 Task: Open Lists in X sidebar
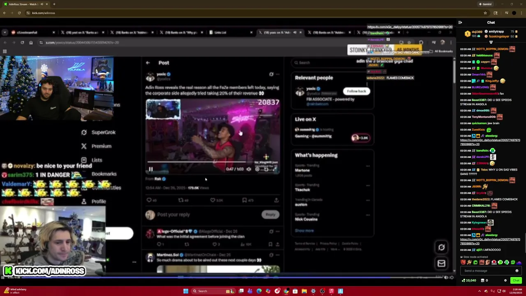pyautogui.click(x=92, y=160)
